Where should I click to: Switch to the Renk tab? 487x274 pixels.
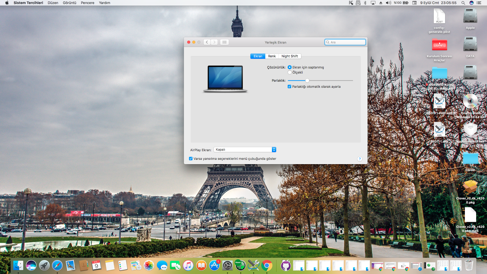[x=272, y=56]
